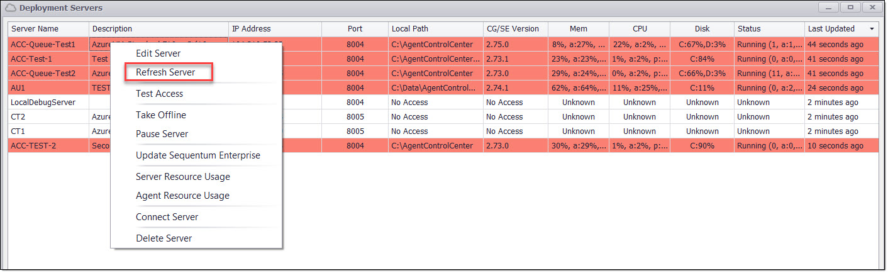Screen dimensions: 888x273
Task: Open Agent Resource Usage
Action: tap(182, 196)
